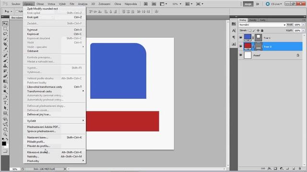Viewport: 307px width, 172px height.
Task: Hide the Tvar 2 layer
Action: 241,46
